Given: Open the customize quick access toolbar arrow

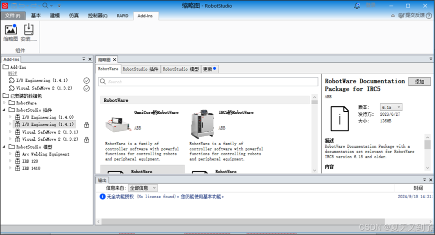Looking at the screenshot, I should (59, 5).
